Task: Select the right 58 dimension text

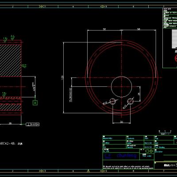Action: click(139, 29)
